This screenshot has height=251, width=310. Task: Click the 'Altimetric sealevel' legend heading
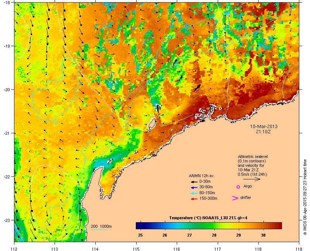[x=253, y=157]
